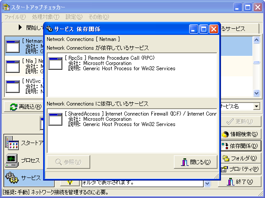
Task: Click the main list scrollbar thumb
Action: (x=256, y=62)
